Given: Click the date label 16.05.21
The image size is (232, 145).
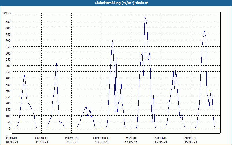Looking at the screenshot, I should [191, 142].
